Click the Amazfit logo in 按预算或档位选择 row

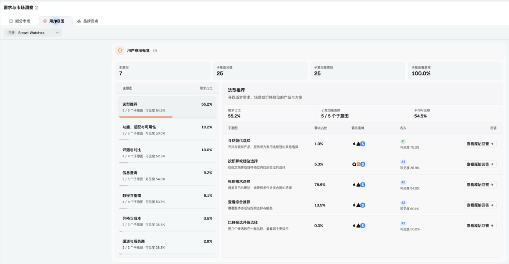[354, 164]
